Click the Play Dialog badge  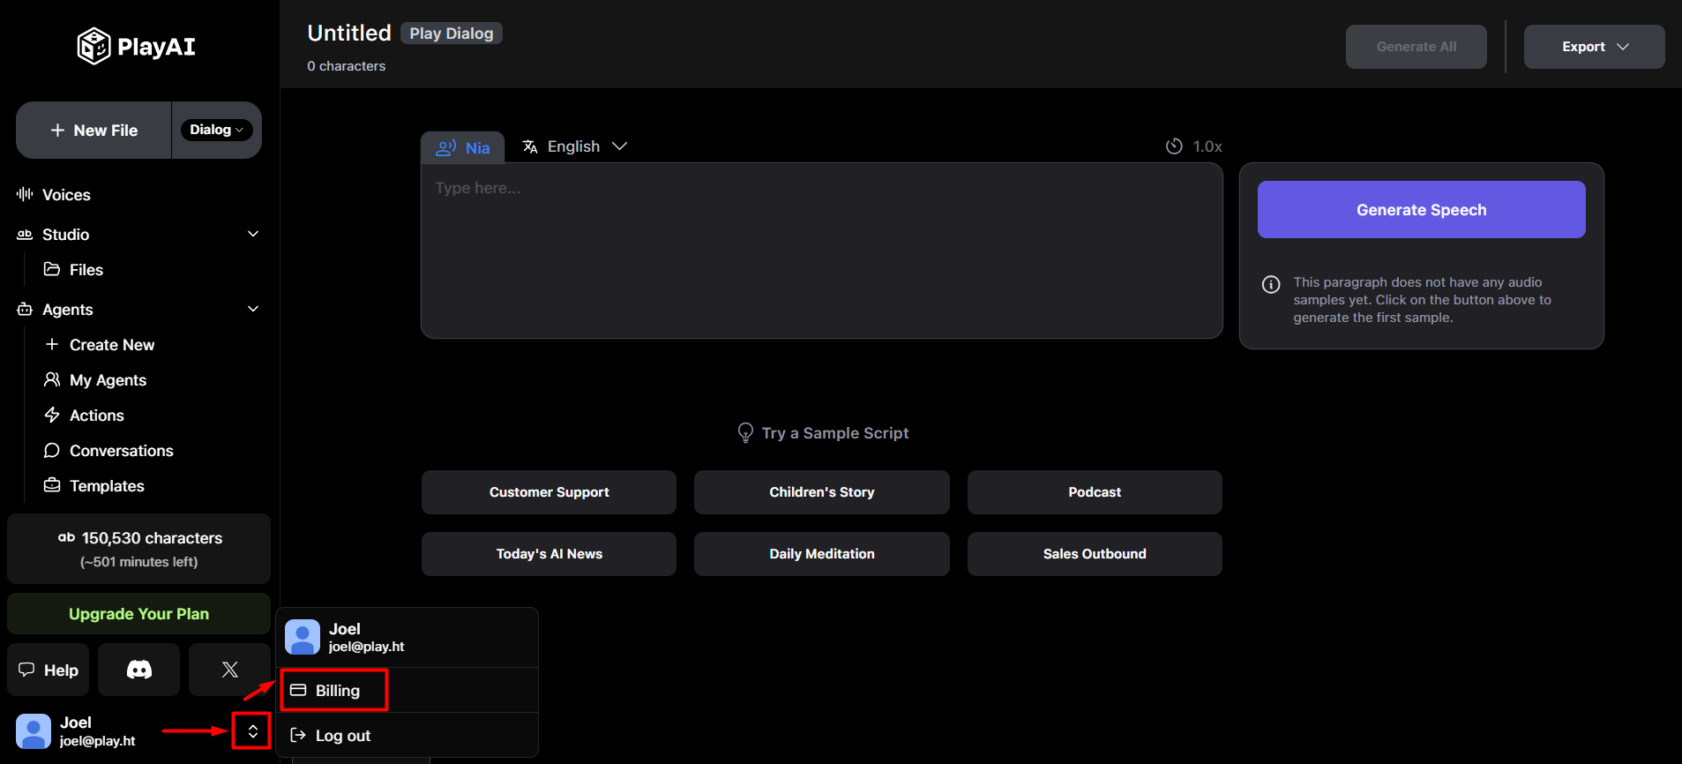pos(451,34)
